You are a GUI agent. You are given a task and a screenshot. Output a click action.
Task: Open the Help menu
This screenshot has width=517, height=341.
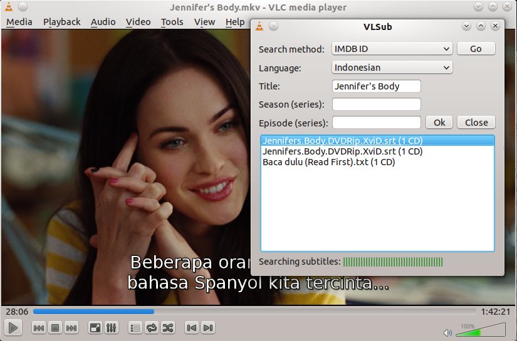point(235,22)
